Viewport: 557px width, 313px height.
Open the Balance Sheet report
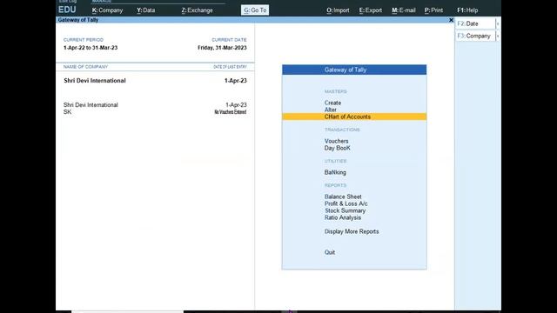click(x=343, y=196)
